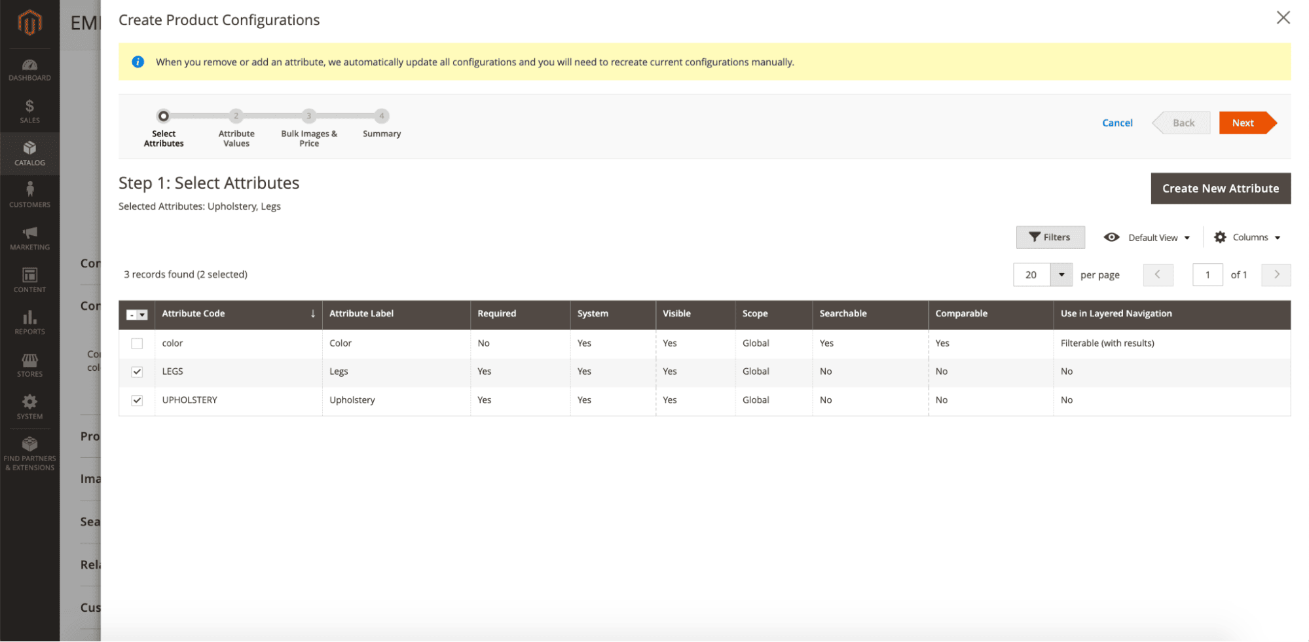Sort by Use in Layered Navigation header

pos(1172,314)
